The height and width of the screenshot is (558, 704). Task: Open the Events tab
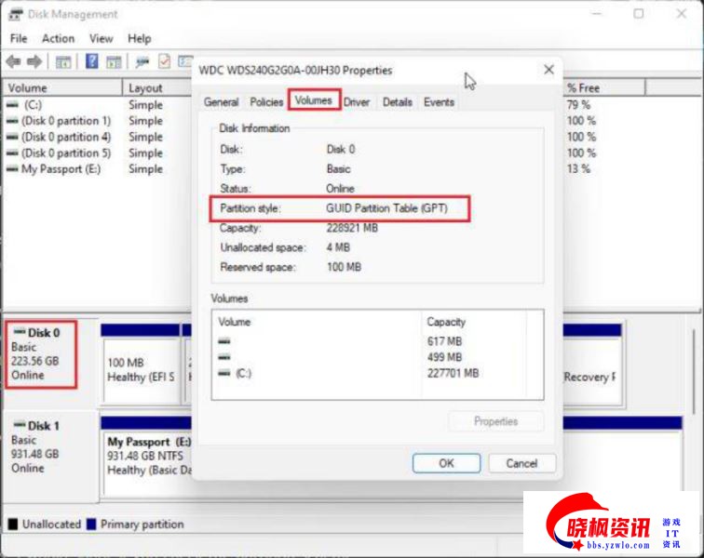point(439,102)
